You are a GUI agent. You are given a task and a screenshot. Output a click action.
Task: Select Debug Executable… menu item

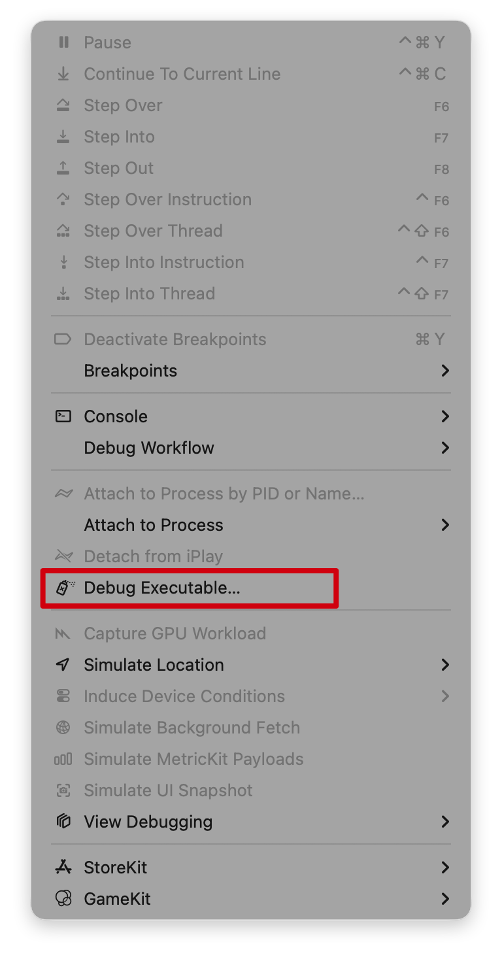[162, 588]
